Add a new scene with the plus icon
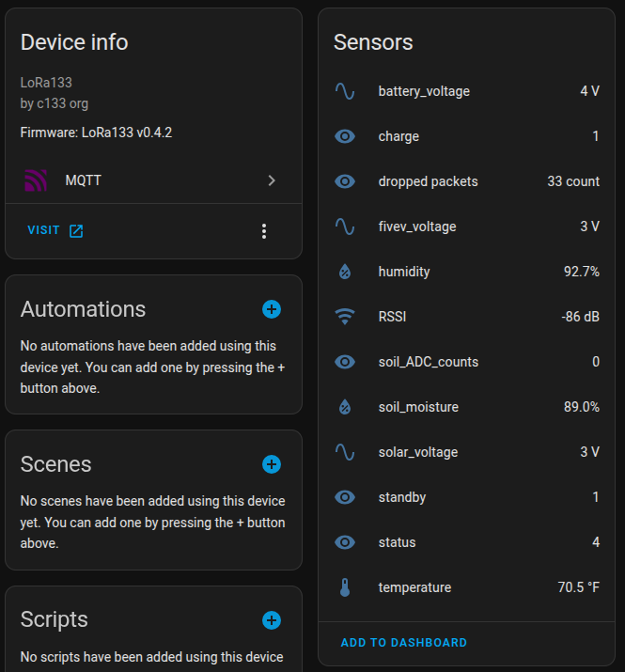Image resolution: width=625 pixels, height=672 pixels. tap(272, 464)
